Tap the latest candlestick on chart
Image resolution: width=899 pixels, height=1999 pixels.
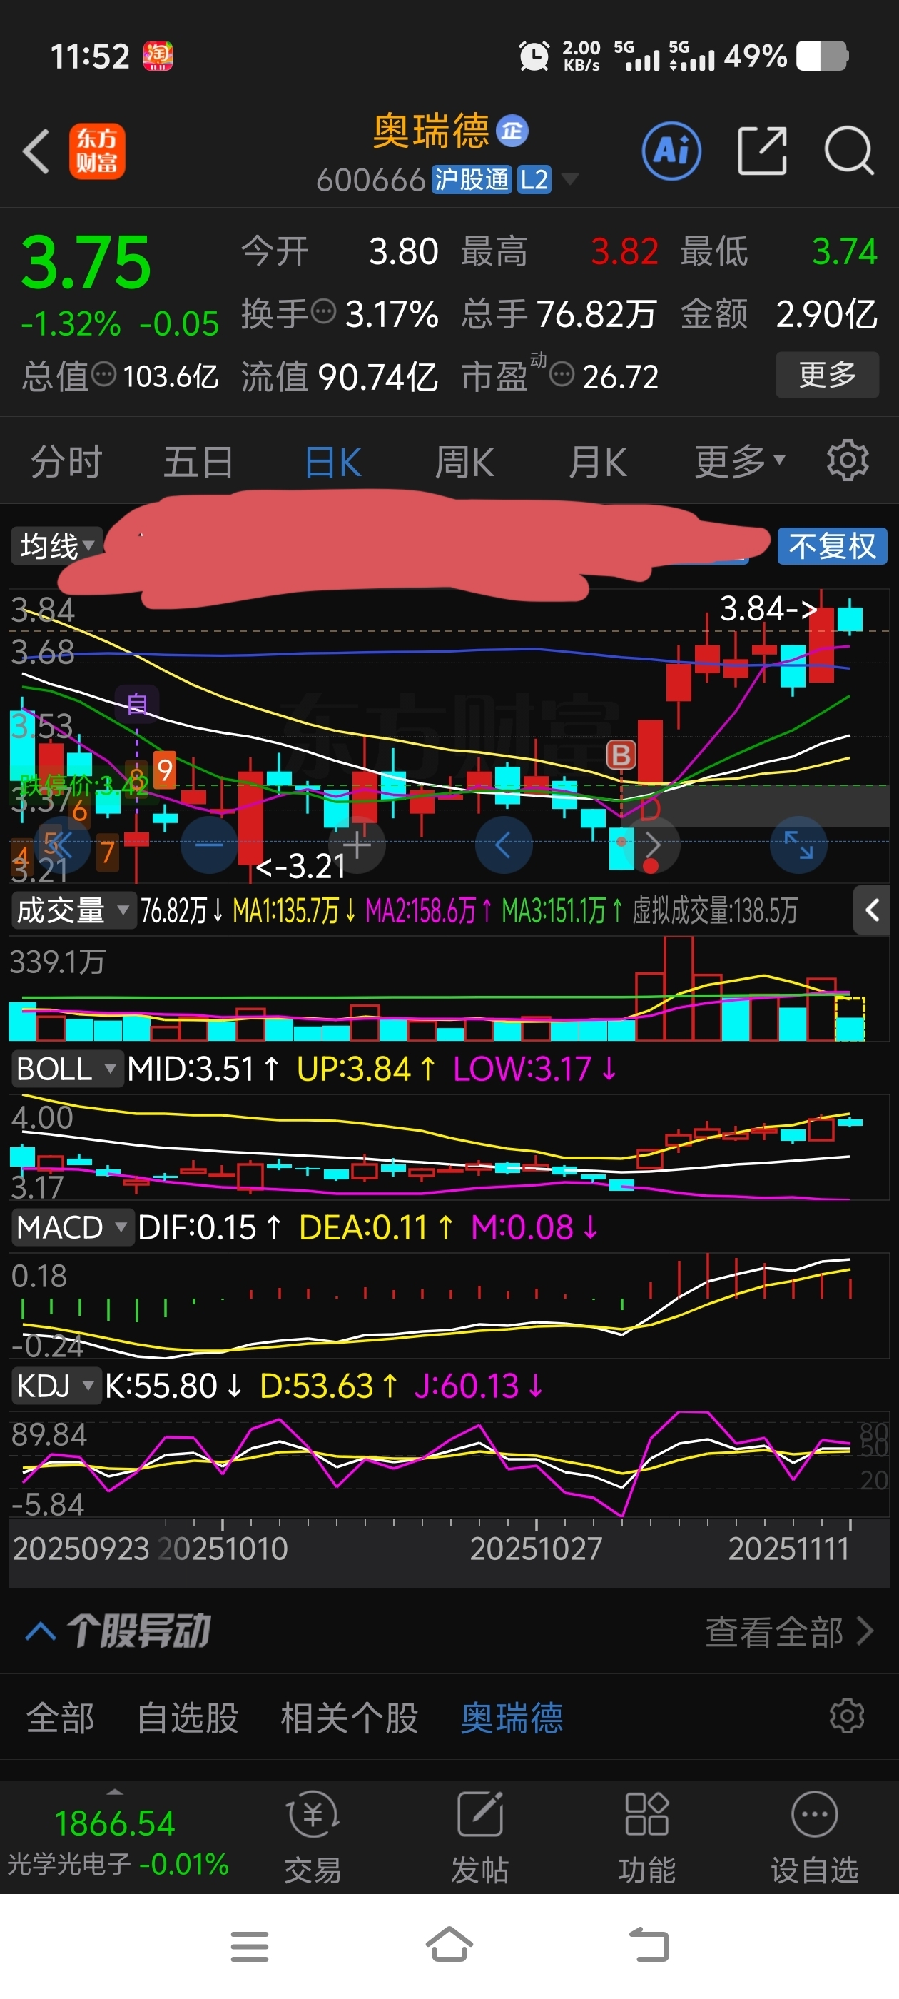850,618
